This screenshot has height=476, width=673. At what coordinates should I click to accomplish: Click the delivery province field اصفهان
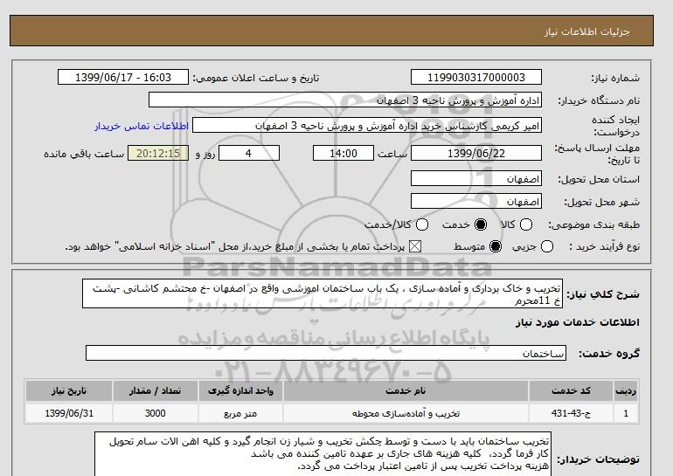[x=476, y=178]
